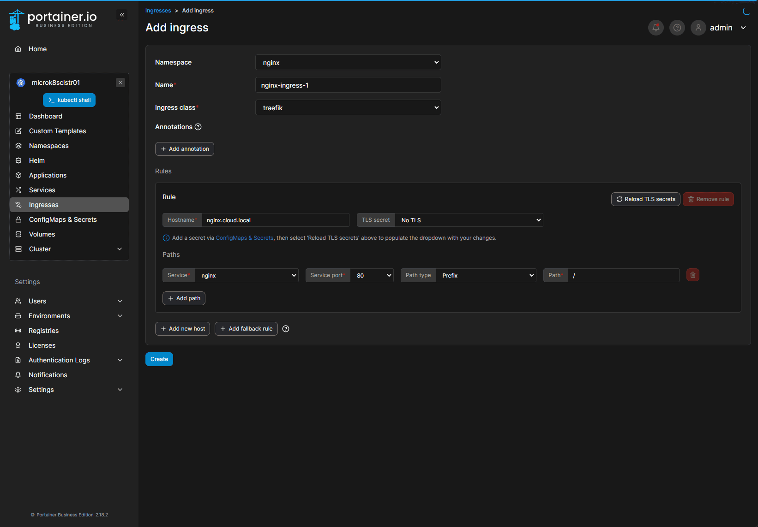Open the admin user avatar icon
The image size is (758, 527).
click(698, 28)
